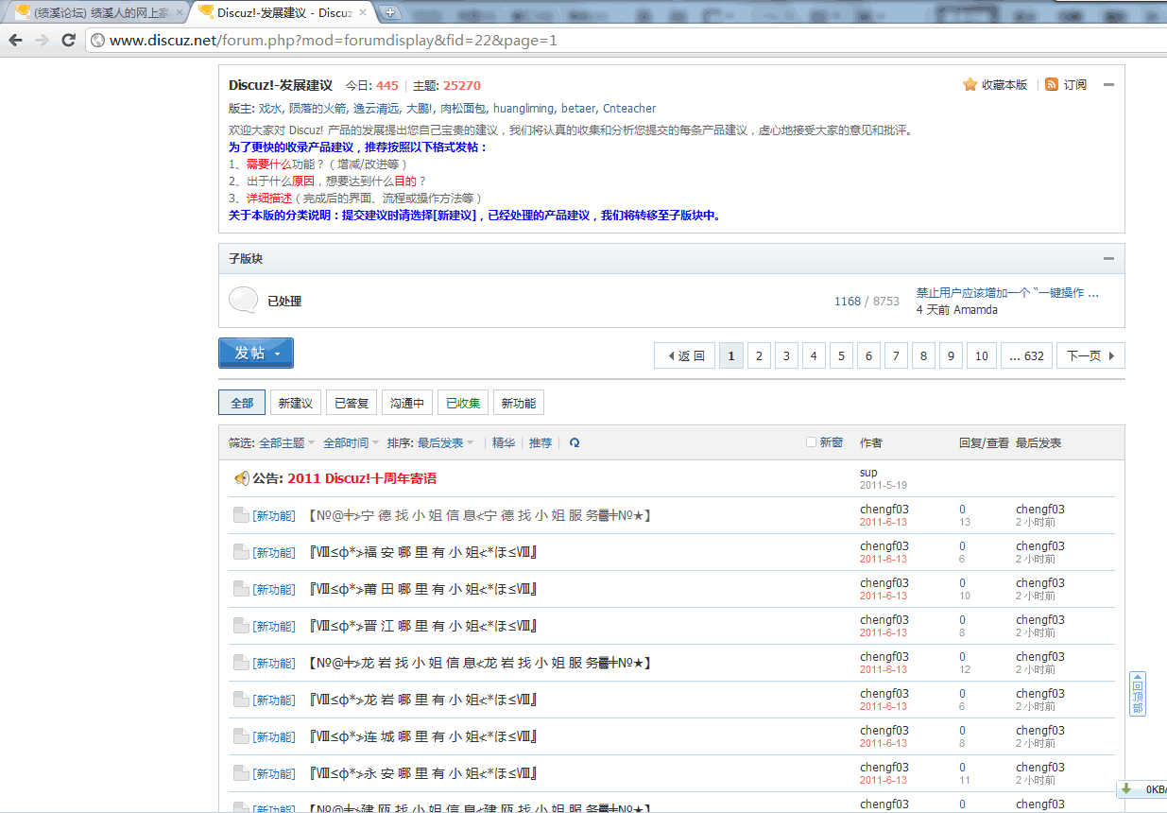Click the blue refresh icon after 推荐
This screenshot has width=1167, height=813.
pos(575,442)
